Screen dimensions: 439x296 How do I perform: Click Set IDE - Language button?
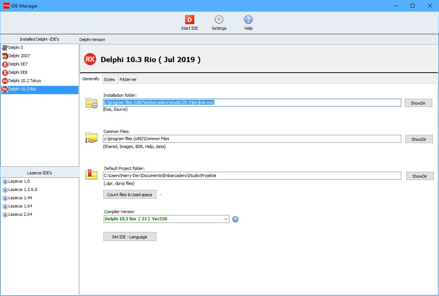[x=130, y=236]
